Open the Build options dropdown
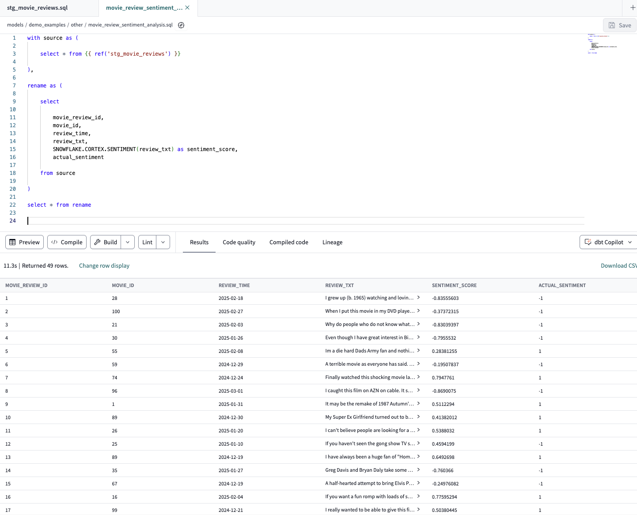This screenshot has height=515, width=637. pos(127,242)
